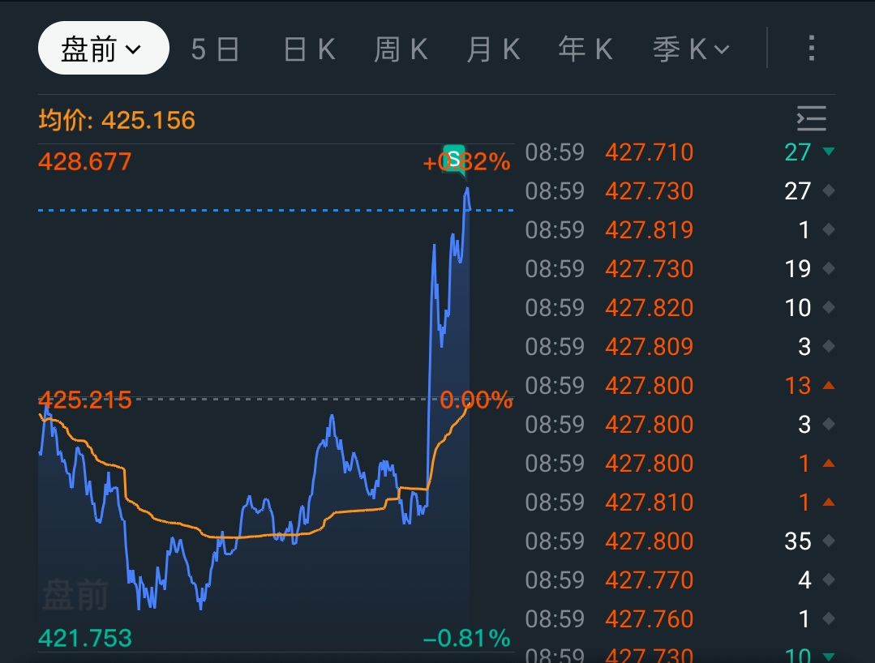Show the 年K yearly chart
Viewport: 875px width, 663px height.
585,49
